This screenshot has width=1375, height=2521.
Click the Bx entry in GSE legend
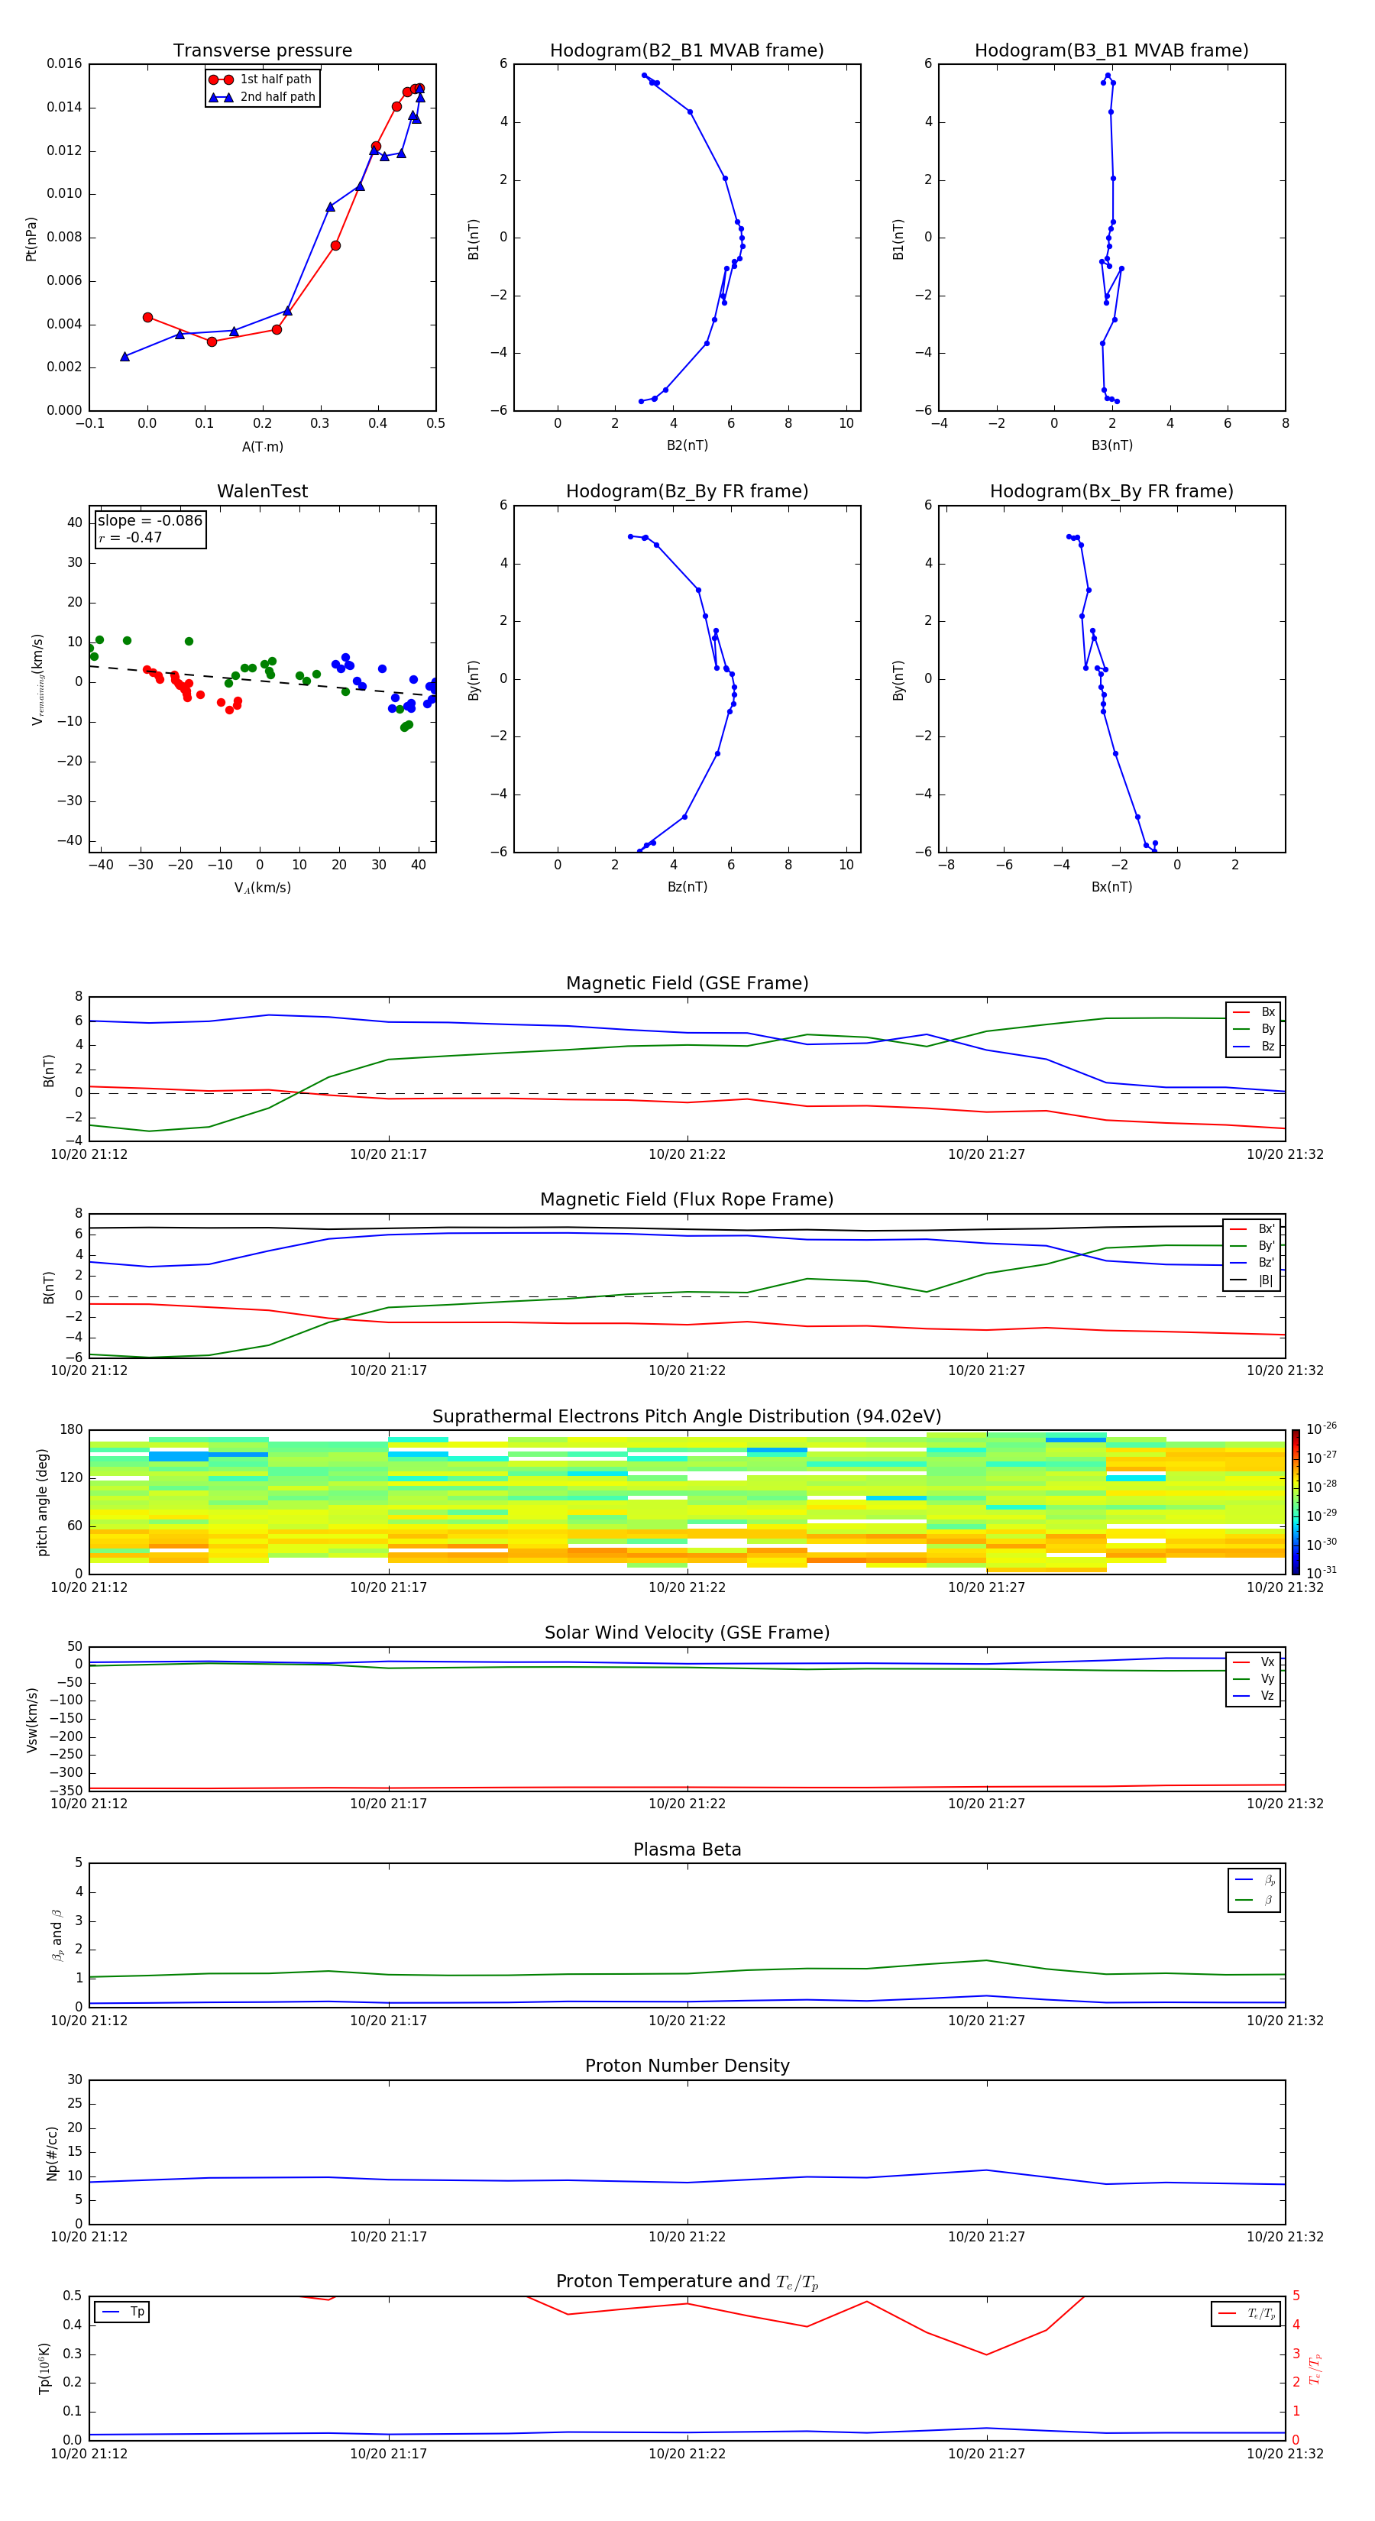1254,1012
